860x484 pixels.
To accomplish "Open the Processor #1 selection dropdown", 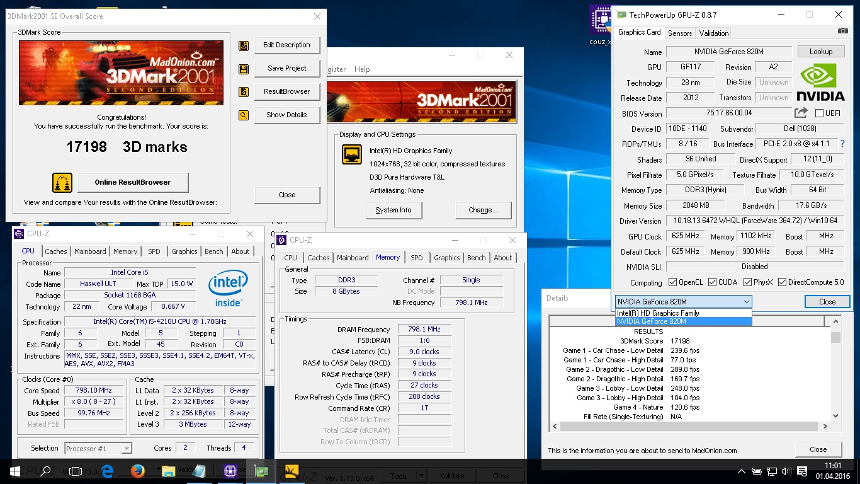I will [98, 449].
